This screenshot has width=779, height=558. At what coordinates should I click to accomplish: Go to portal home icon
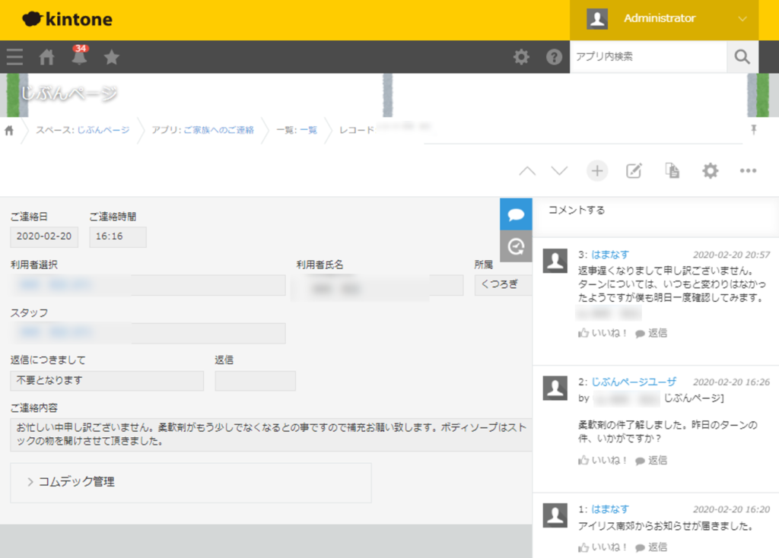coord(47,57)
